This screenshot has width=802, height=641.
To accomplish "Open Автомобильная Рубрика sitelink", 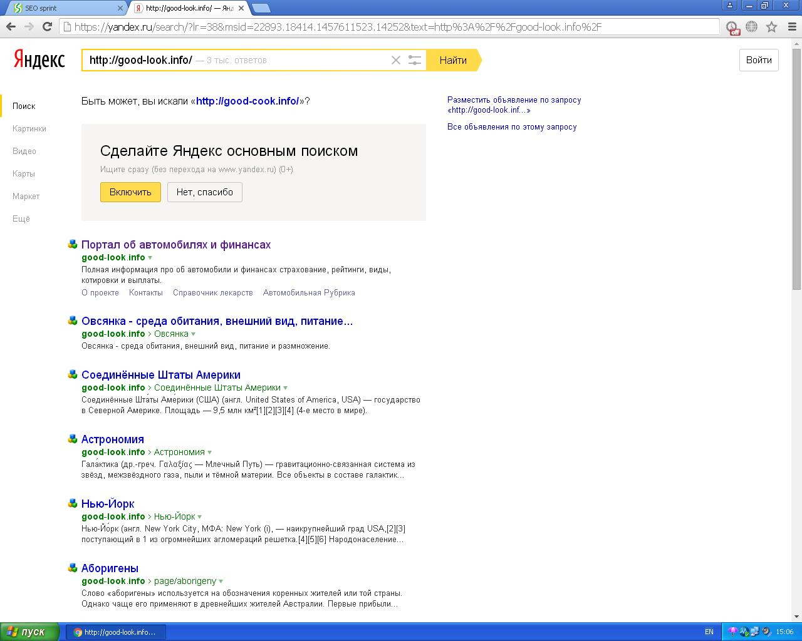I will 309,292.
